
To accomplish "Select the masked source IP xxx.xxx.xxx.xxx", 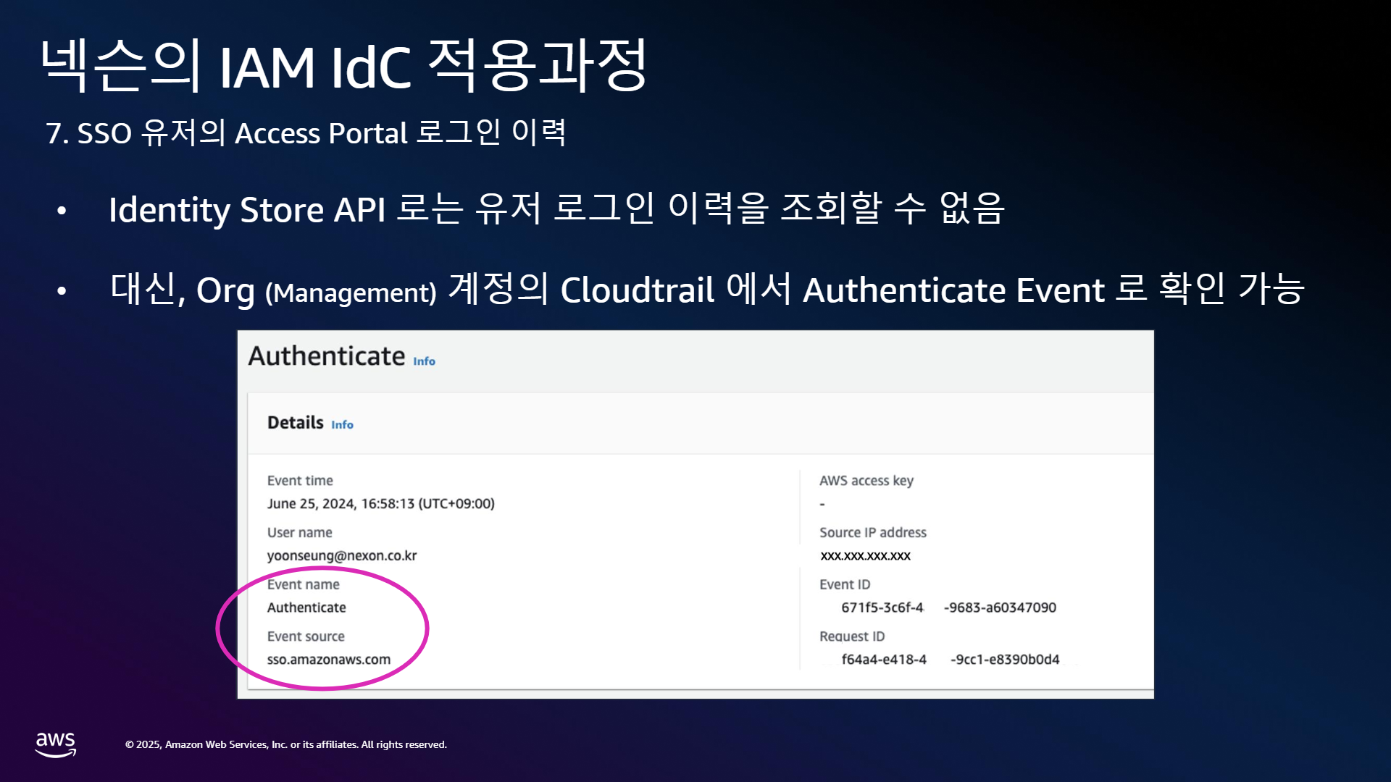I will [865, 556].
